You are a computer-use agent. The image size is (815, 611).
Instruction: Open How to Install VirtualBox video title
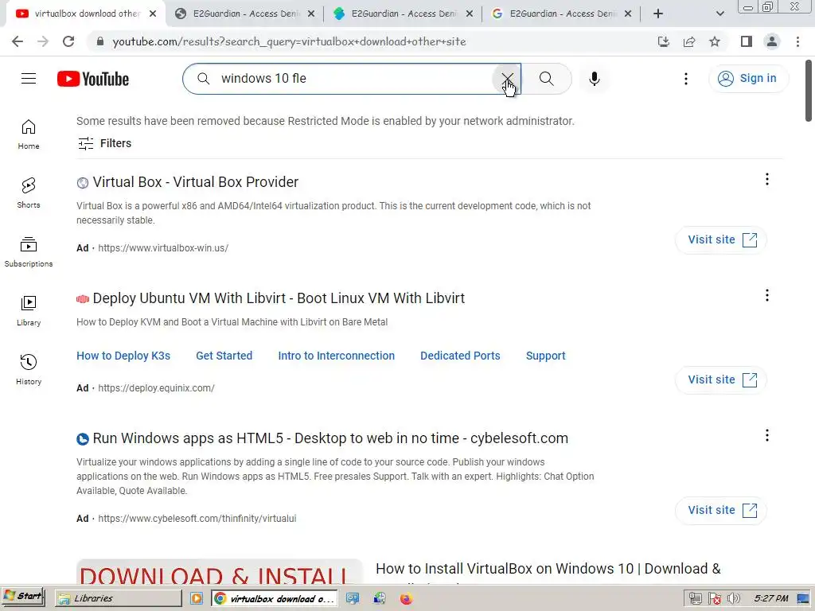548,569
